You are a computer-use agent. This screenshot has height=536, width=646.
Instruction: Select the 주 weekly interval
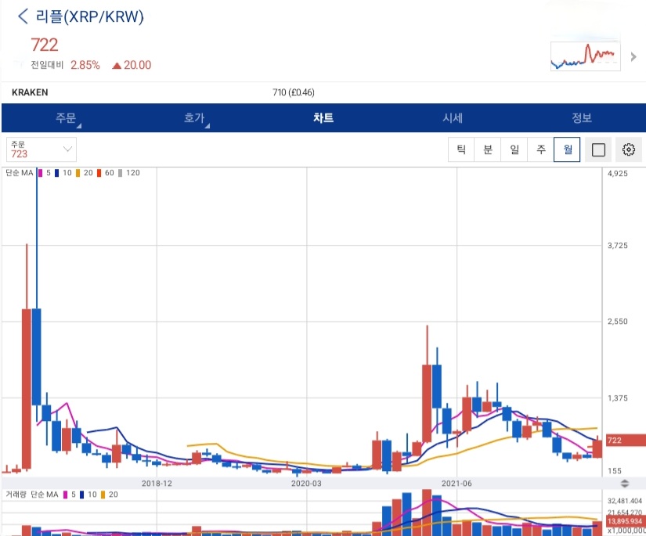(x=540, y=149)
